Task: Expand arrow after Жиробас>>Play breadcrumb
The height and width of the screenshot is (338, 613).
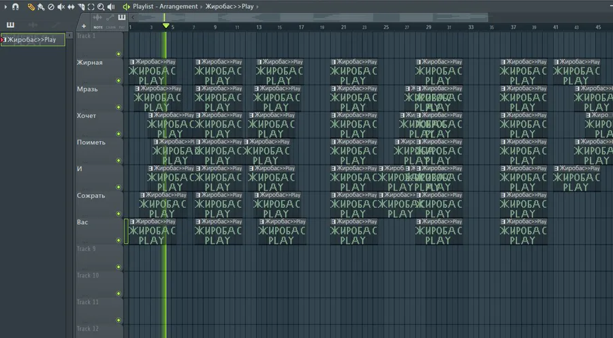Action: point(257,7)
